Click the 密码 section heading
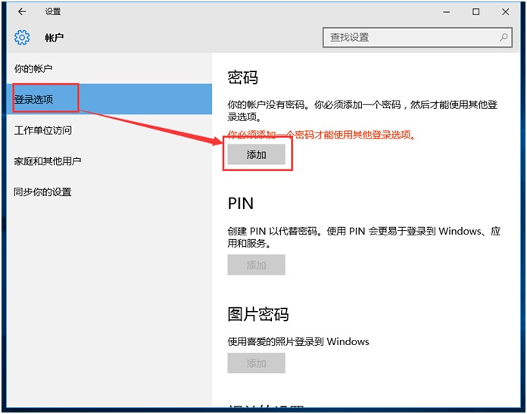 click(243, 78)
